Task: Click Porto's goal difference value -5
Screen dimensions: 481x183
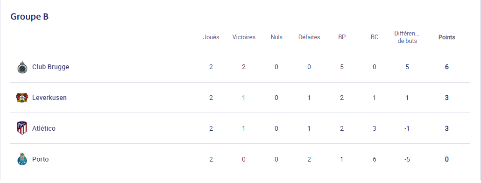Action: (407, 159)
